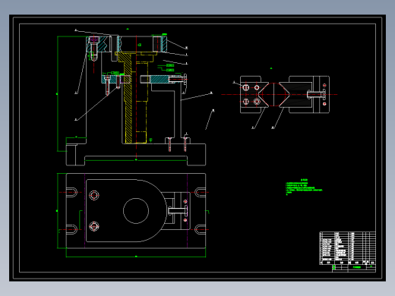Click the upper-left bolt circle in plan view
This screenshot has width=395, height=296.
click(94, 195)
